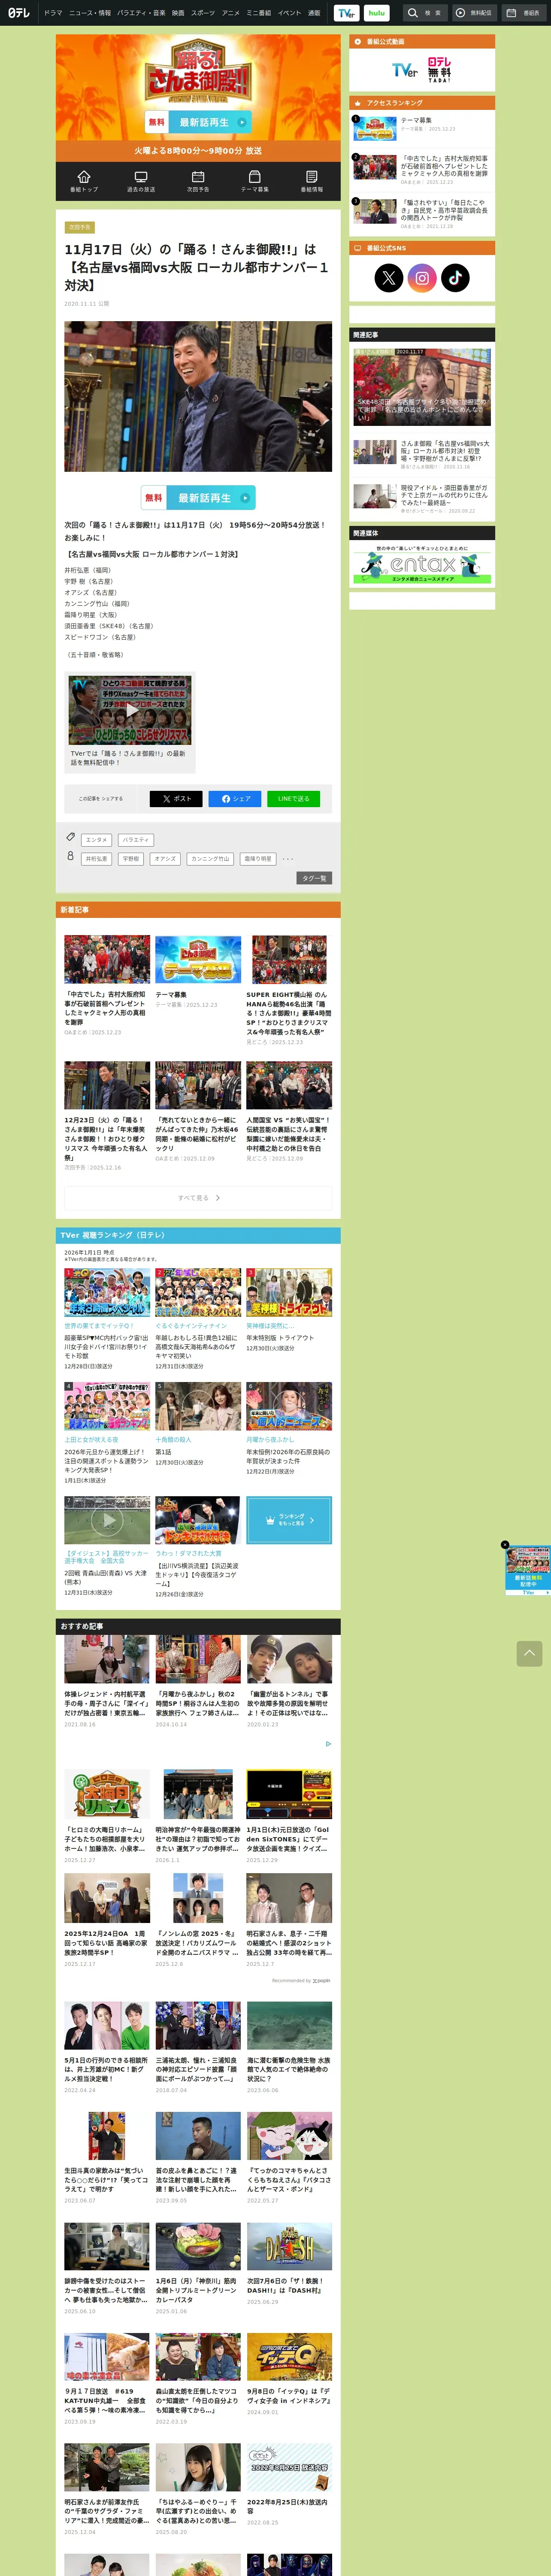Open the official Instagram account icon
Image resolution: width=551 pixels, height=2576 pixels.
[x=422, y=278]
